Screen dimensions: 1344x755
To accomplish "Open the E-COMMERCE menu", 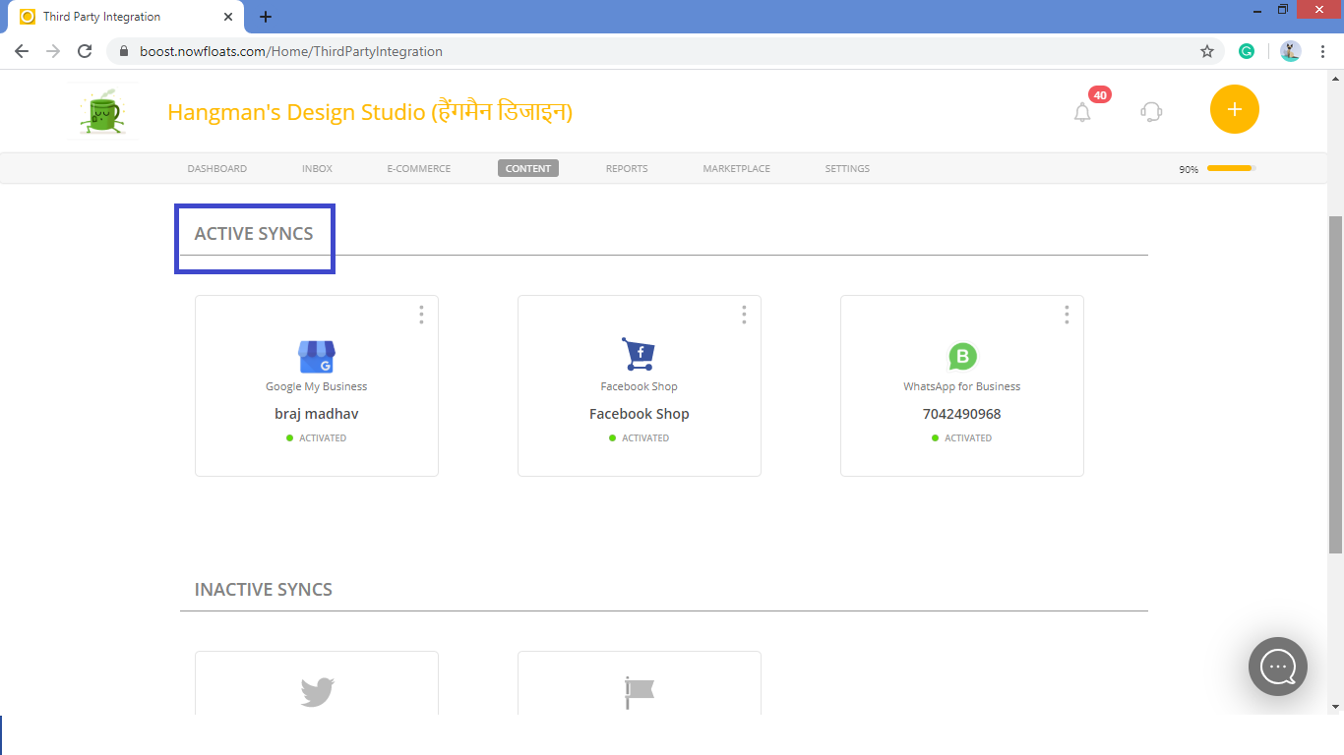I will [x=419, y=169].
